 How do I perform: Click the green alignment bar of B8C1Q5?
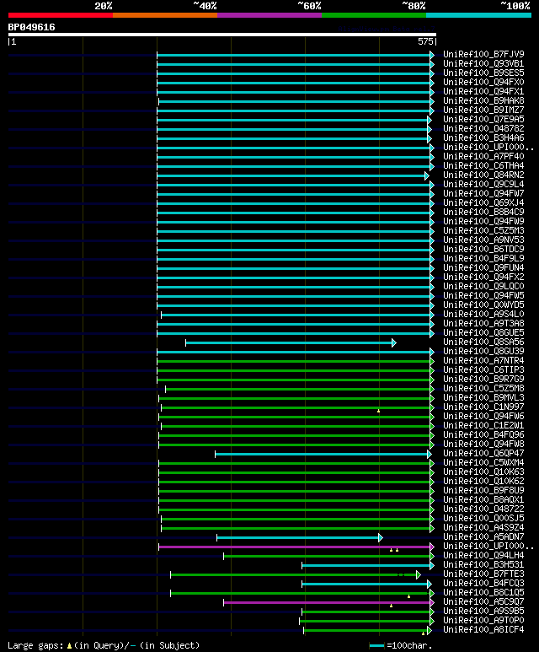302,593
